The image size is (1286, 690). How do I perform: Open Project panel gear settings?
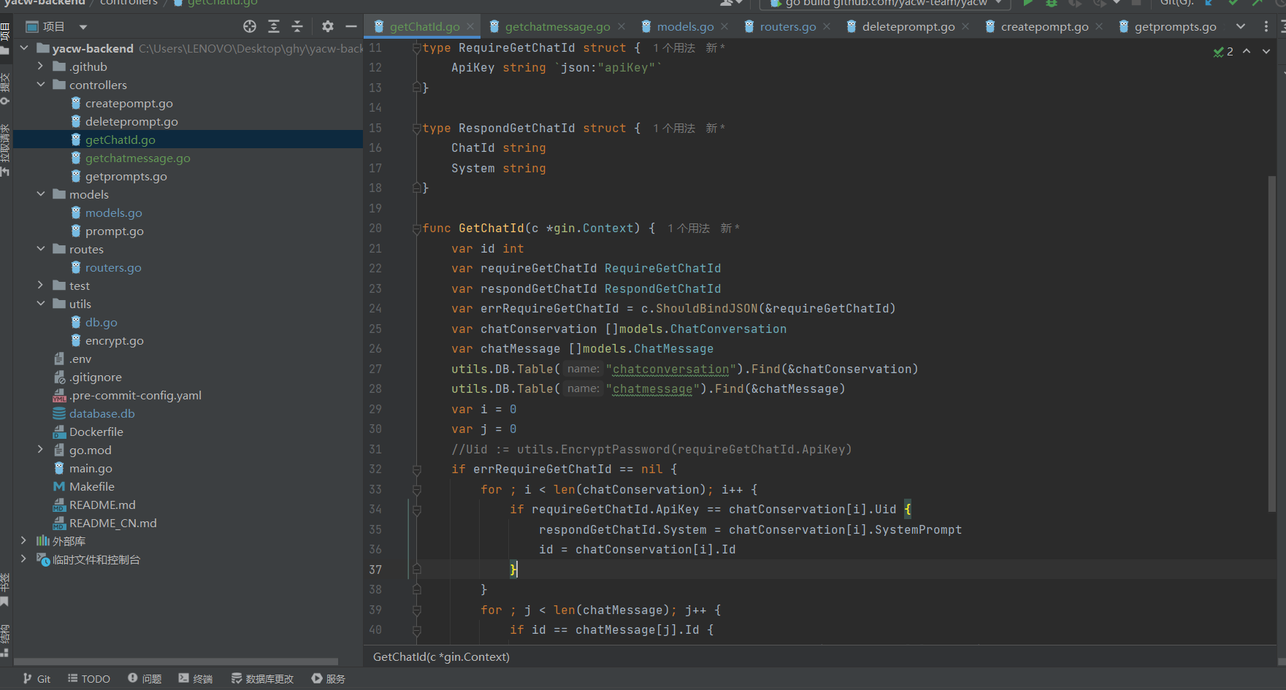[328, 27]
